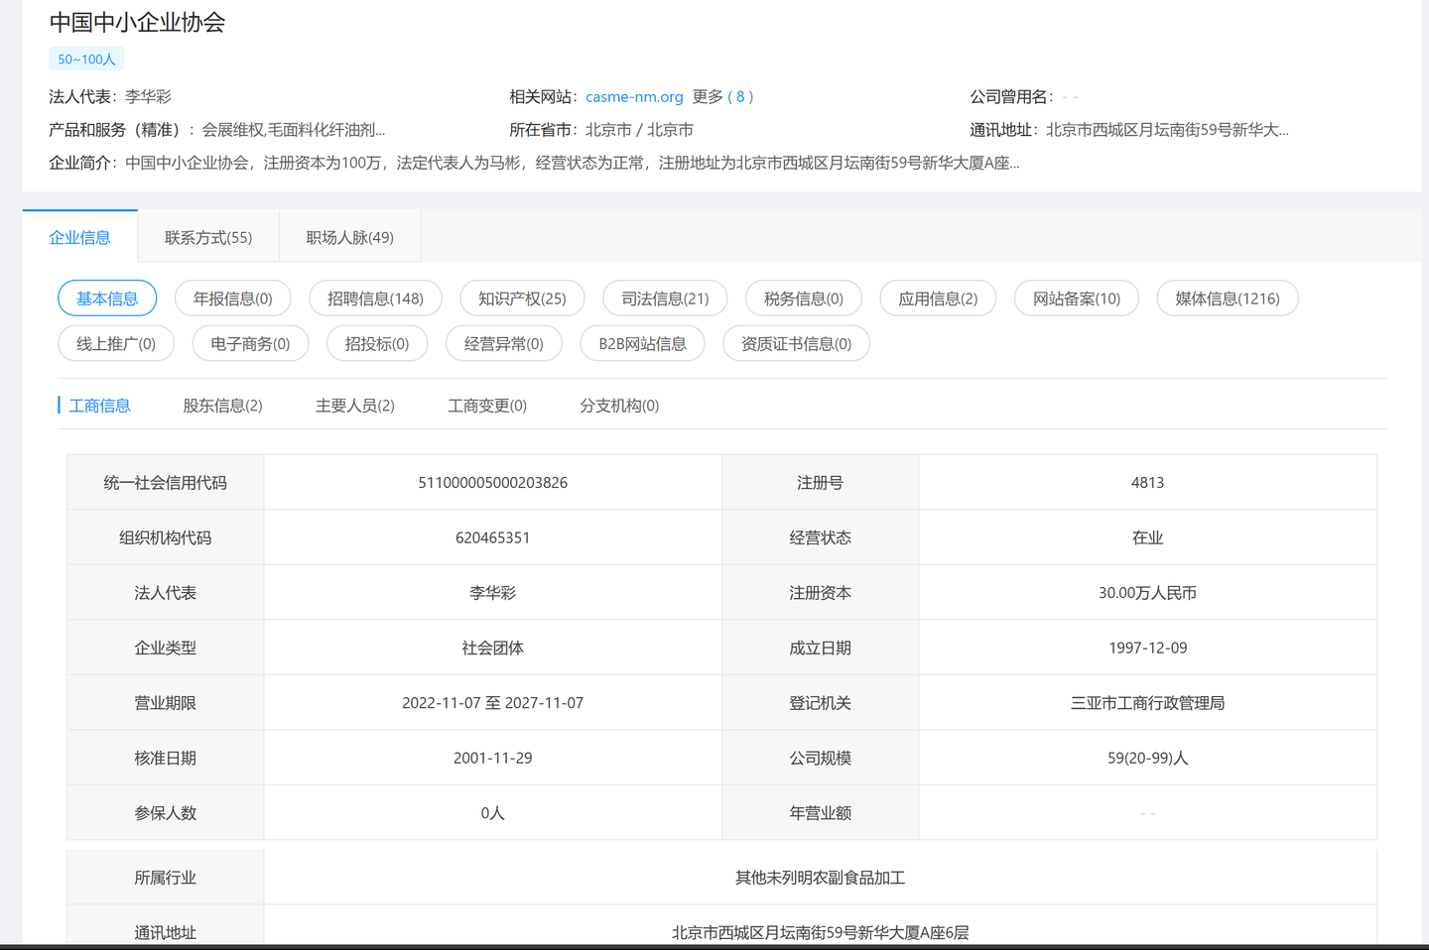Click business term 2022-11-07 至 2027-11-07
This screenshot has height=950, width=1429.
tap(493, 703)
